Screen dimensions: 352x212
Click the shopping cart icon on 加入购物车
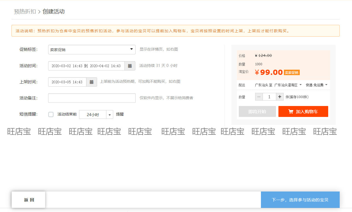pyautogui.click(x=291, y=111)
